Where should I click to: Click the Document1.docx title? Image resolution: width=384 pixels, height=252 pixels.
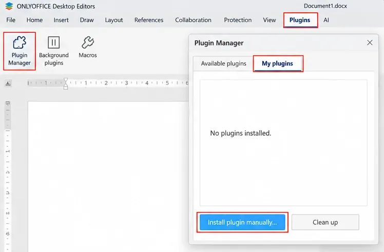pyautogui.click(x=325, y=6)
